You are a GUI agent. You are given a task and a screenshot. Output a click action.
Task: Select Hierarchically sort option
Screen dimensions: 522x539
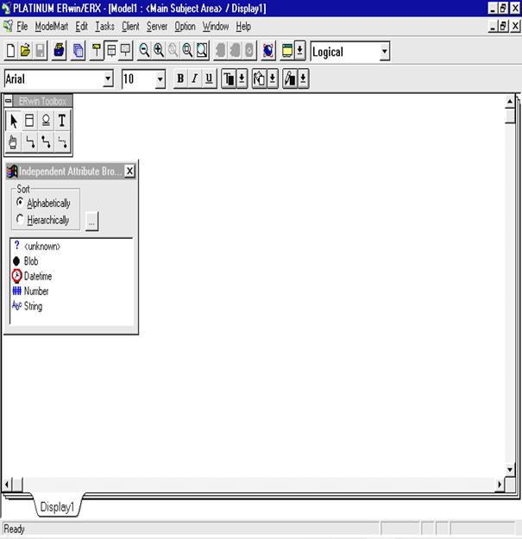pos(42,220)
